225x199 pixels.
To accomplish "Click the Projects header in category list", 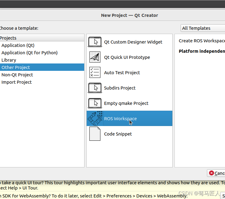I will [x=42, y=38].
